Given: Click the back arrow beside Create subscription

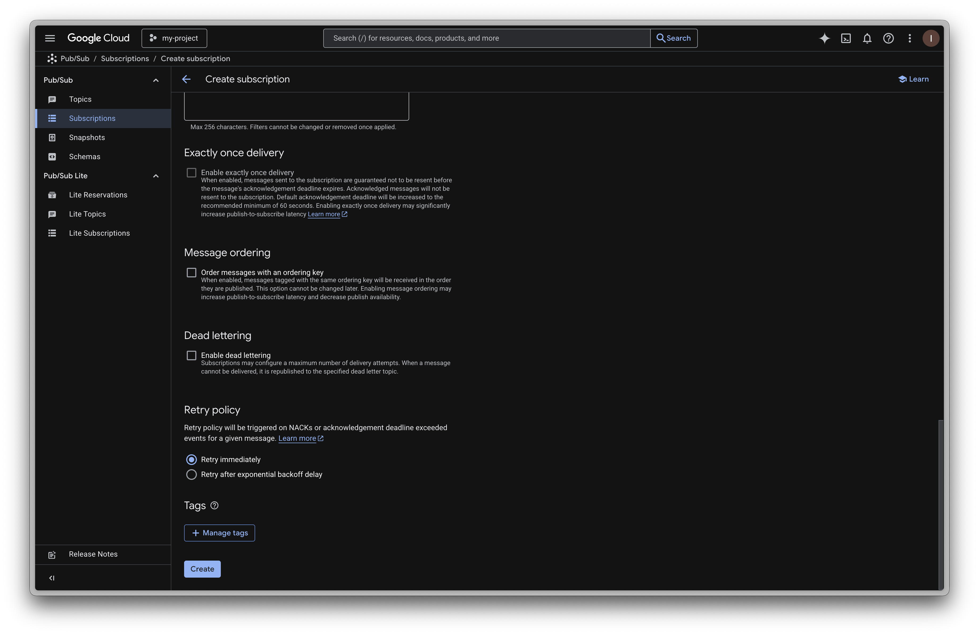Looking at the screenshot, I should click(186, 79).
